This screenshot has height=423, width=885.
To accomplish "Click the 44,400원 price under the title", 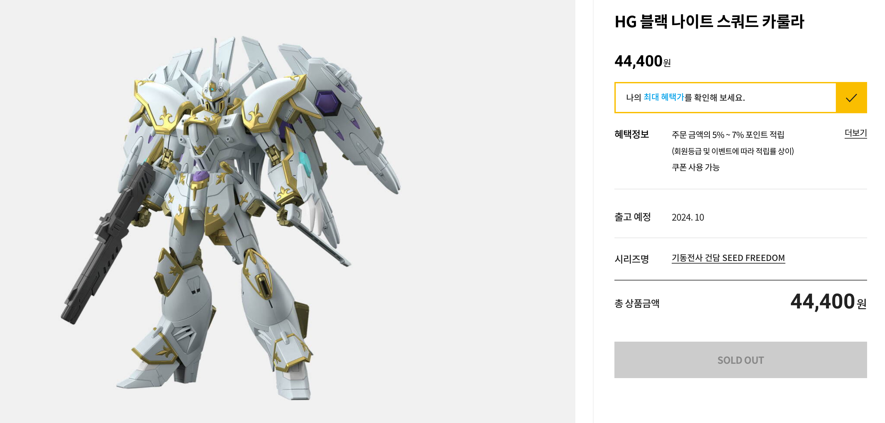I will 642,61.
